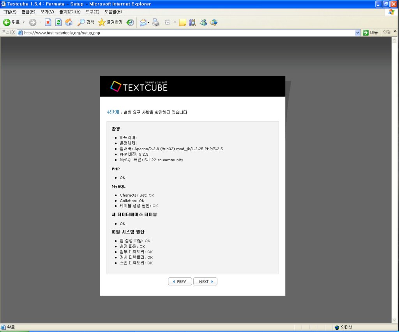This screenshot has width=399, height=332.
Task: Stop loading the page
Action: point(48,22)
